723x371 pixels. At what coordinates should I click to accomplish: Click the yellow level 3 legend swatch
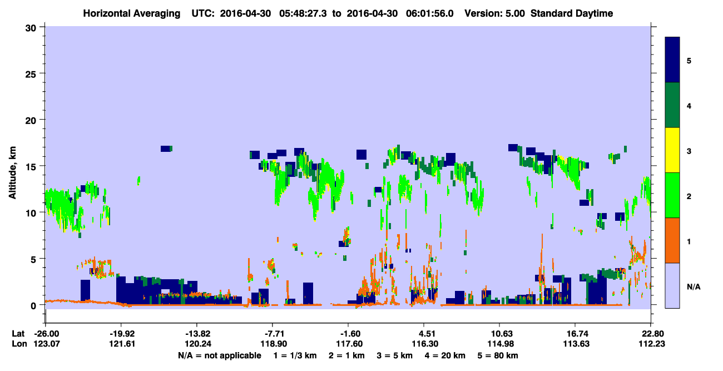click(x=672, y=150)
